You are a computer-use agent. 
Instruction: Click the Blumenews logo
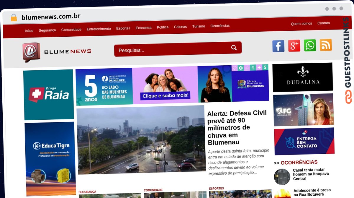coord(57,52)
